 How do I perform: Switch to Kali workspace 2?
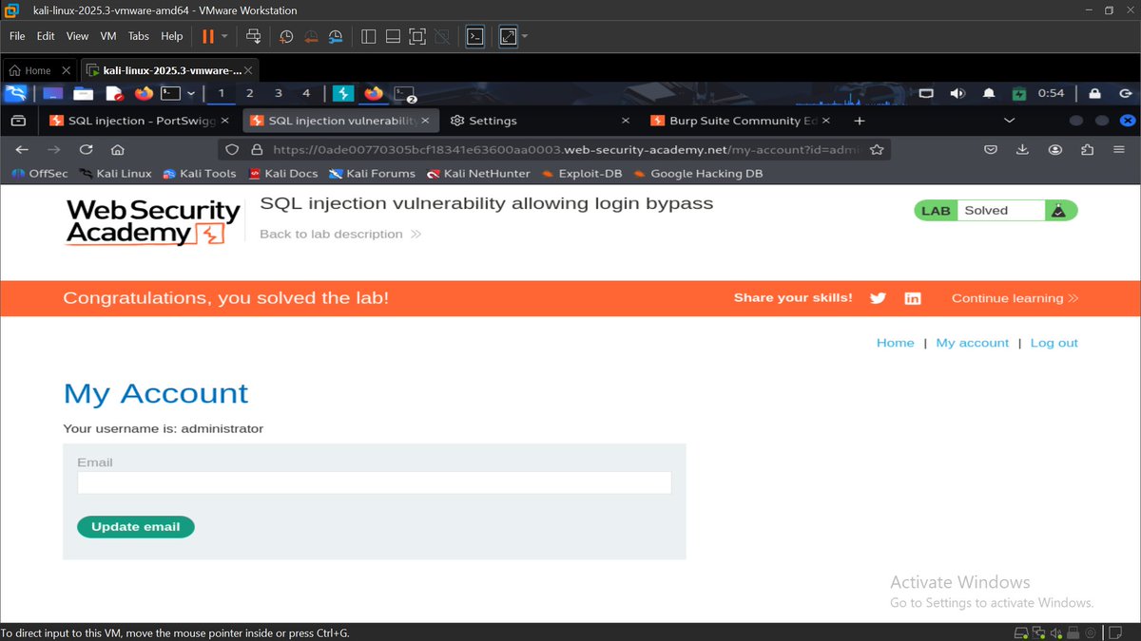(x=250, y=93)
